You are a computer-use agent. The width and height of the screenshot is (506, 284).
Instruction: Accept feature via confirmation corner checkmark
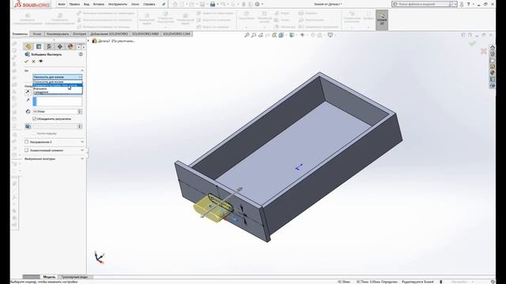pos(473,43)
